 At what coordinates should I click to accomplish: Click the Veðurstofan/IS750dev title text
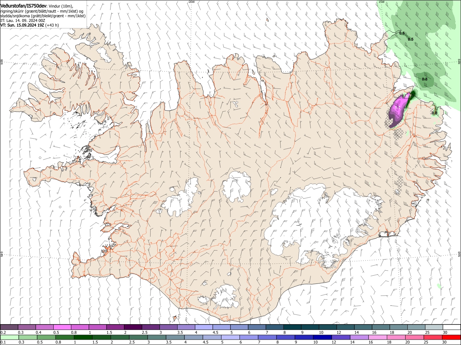tap(23, 6)
